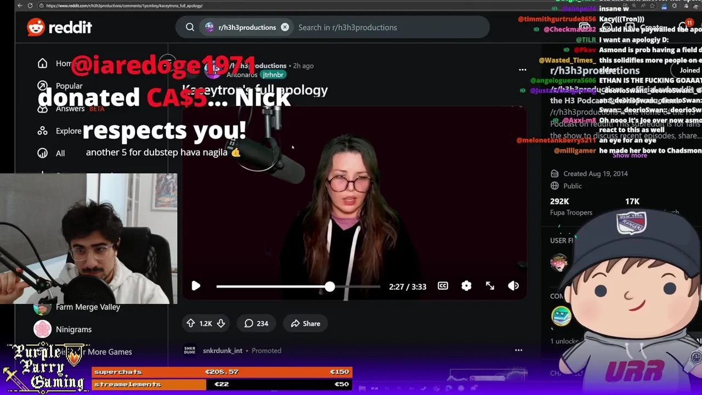Upvote the post
This screenshot has width=702, height=395.
(191, 323)
